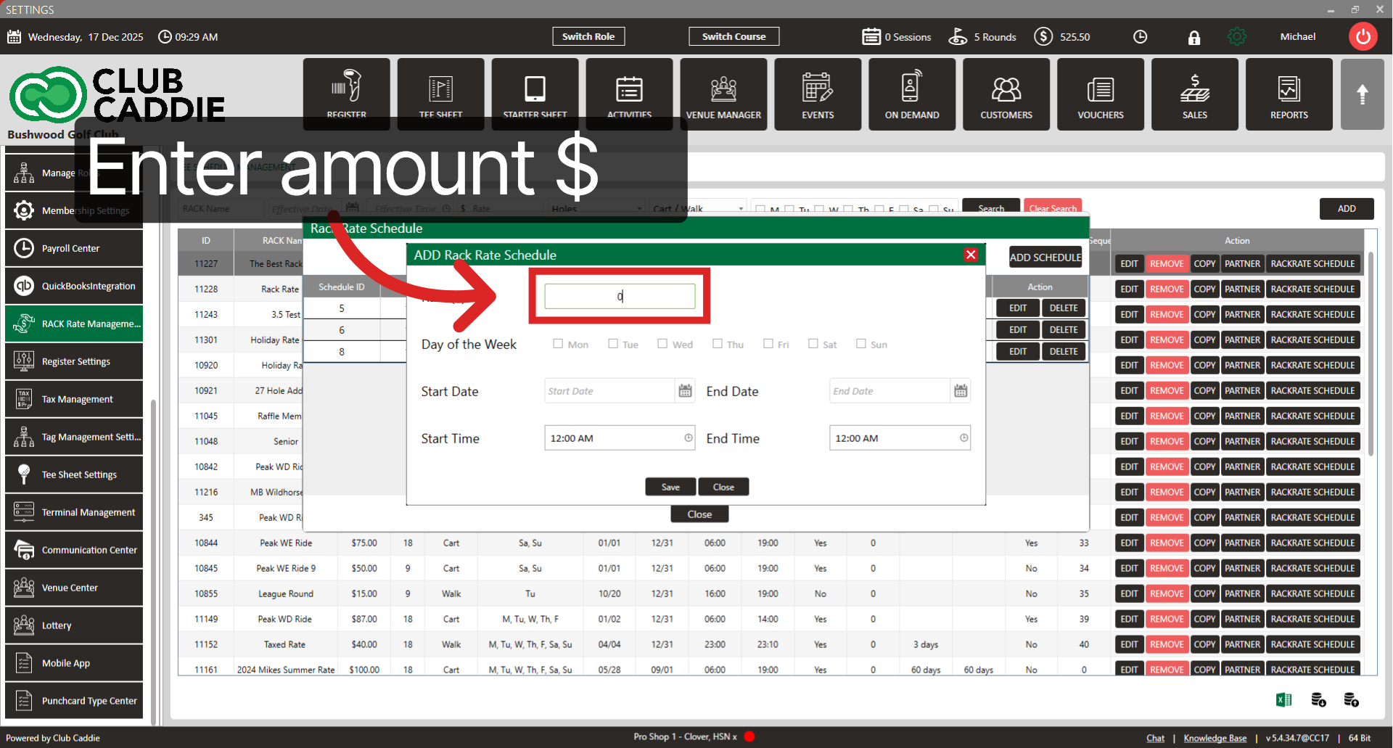The width and height of the screenshot is (1393, 748).
Task: Click the red power logout icon
Action: coord(1363,36)
